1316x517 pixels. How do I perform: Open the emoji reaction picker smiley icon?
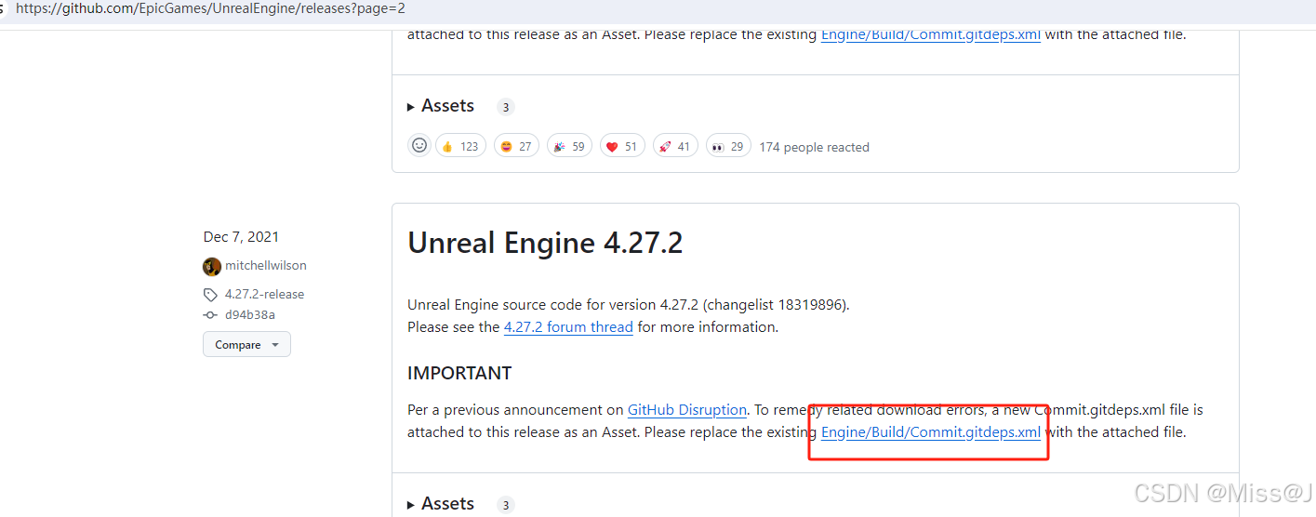pos(419,146)
